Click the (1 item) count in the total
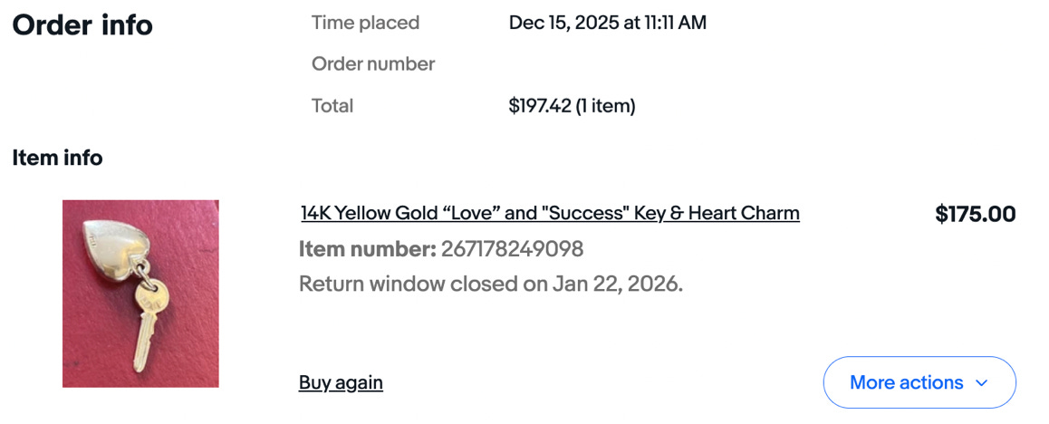The image size is (1049, 424). [x=606, y=106]
